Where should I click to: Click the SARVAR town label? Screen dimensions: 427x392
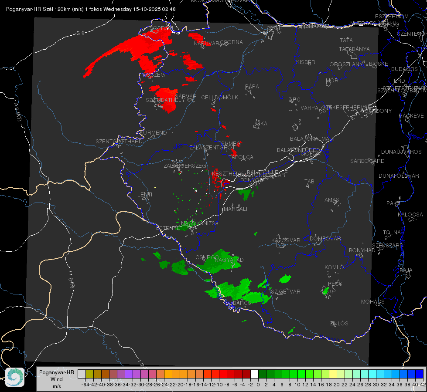pyautogui.click(x=185, y=97)
